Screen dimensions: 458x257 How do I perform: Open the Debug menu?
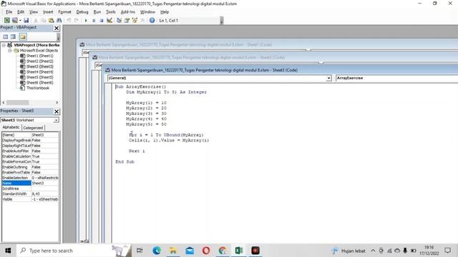(x=82, y=12)
